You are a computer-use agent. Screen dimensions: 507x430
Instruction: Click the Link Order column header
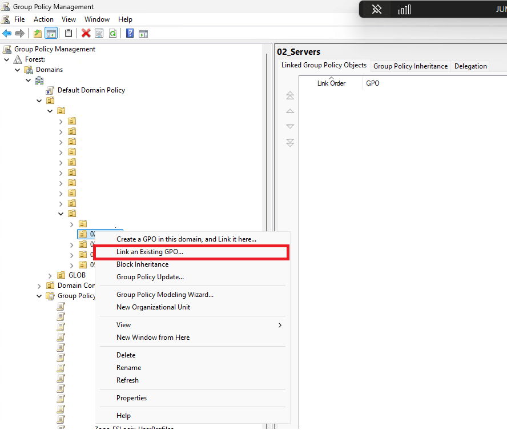pyautogui.click(x=331, y=83)
